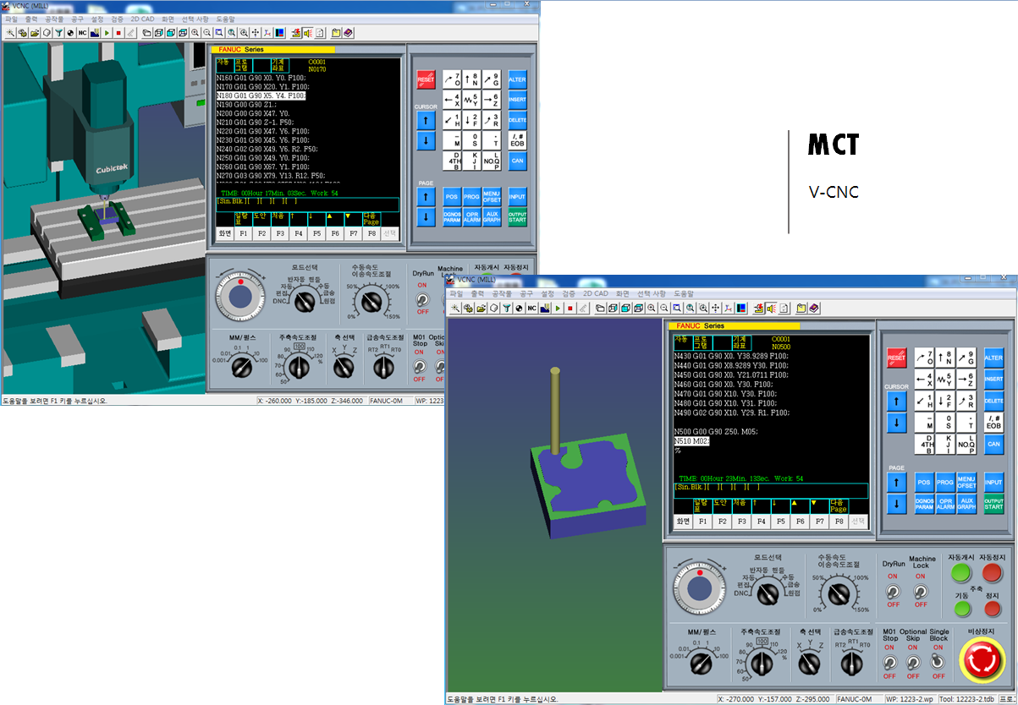Click the POS key on the back keypad
This screenshot has height=705, width=1018.
452,196
